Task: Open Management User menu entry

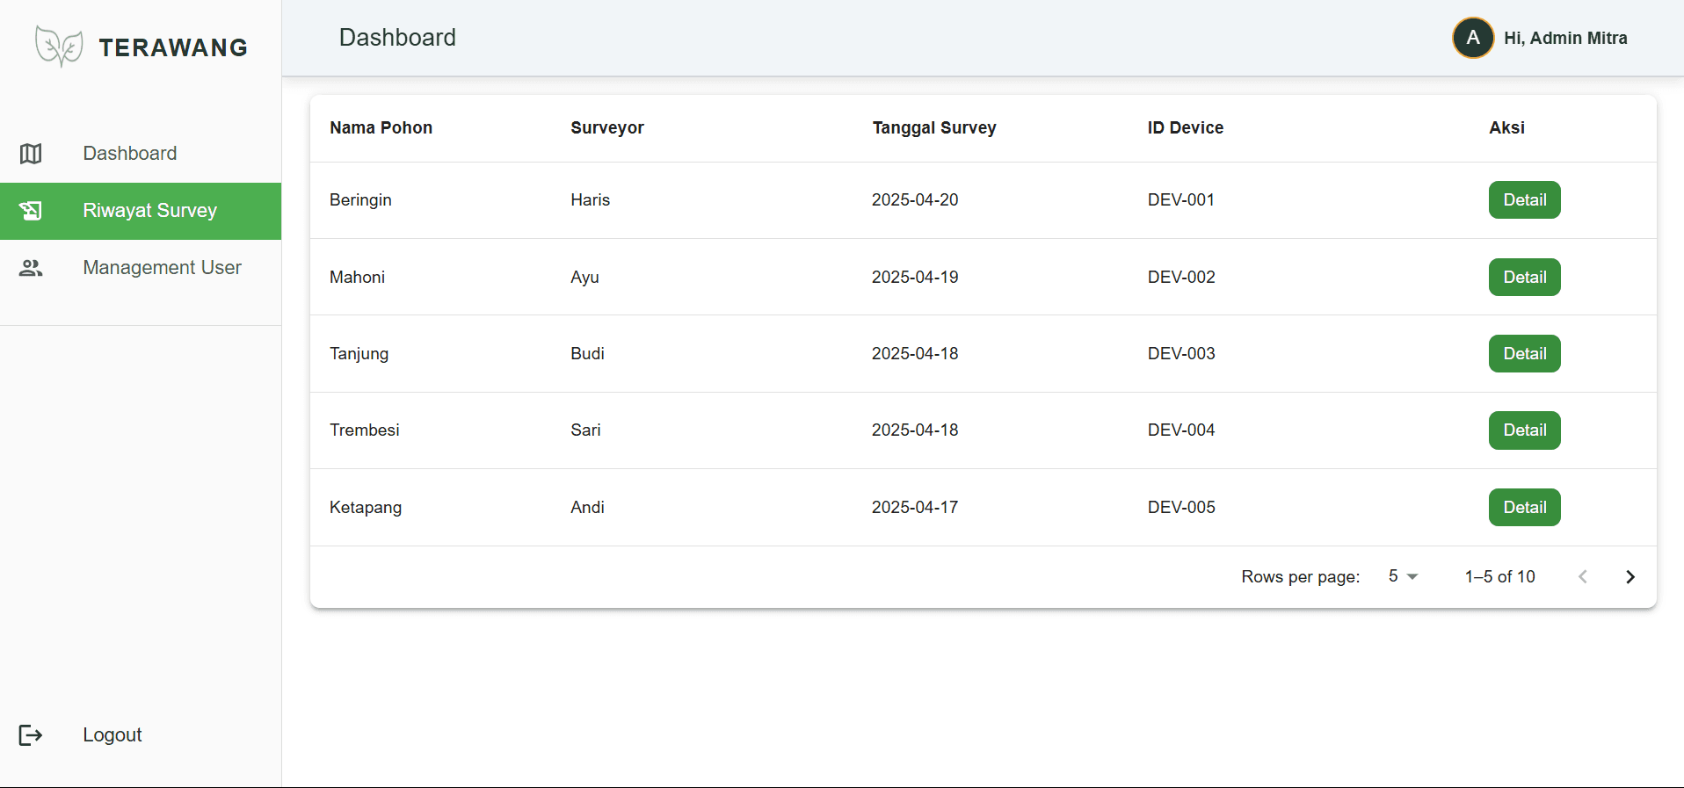Action: 162,268
